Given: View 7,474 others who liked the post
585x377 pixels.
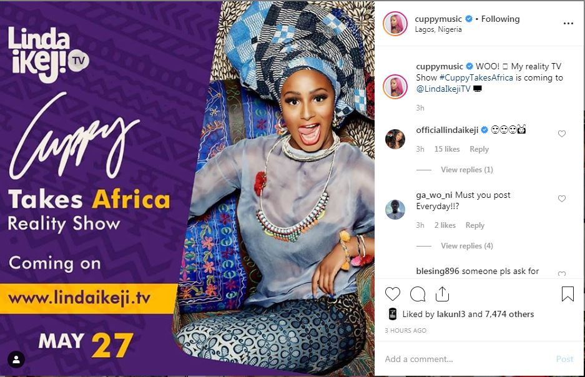Looking at the screenshot, I should point(509,315).
